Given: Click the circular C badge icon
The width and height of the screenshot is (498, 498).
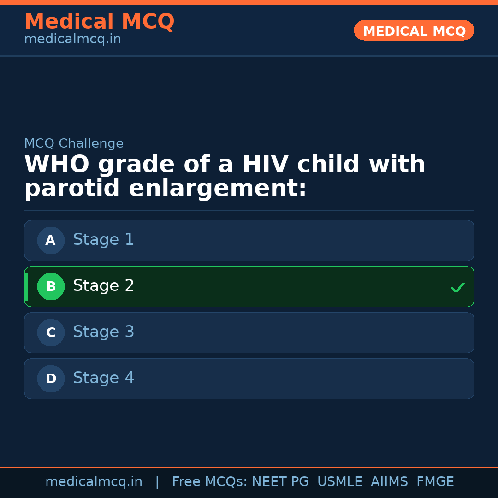Looking at the screenshot, I should pyautogui.click(x=51, y=332).
